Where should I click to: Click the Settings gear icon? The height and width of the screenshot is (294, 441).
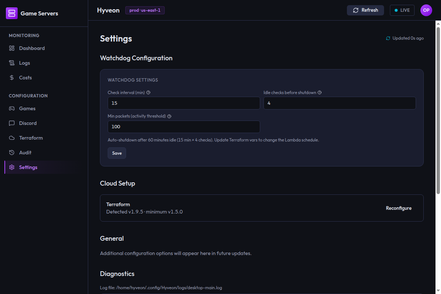click(12, 167)
